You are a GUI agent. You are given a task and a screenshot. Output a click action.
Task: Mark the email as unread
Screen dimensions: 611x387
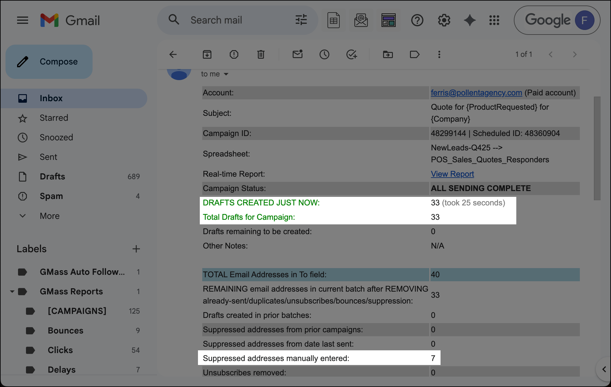tap(297, 54)
